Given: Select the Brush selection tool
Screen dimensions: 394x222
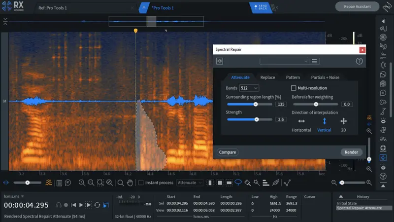Looking at the screenshot, I should pyautogui.click(x=248, y=183).
